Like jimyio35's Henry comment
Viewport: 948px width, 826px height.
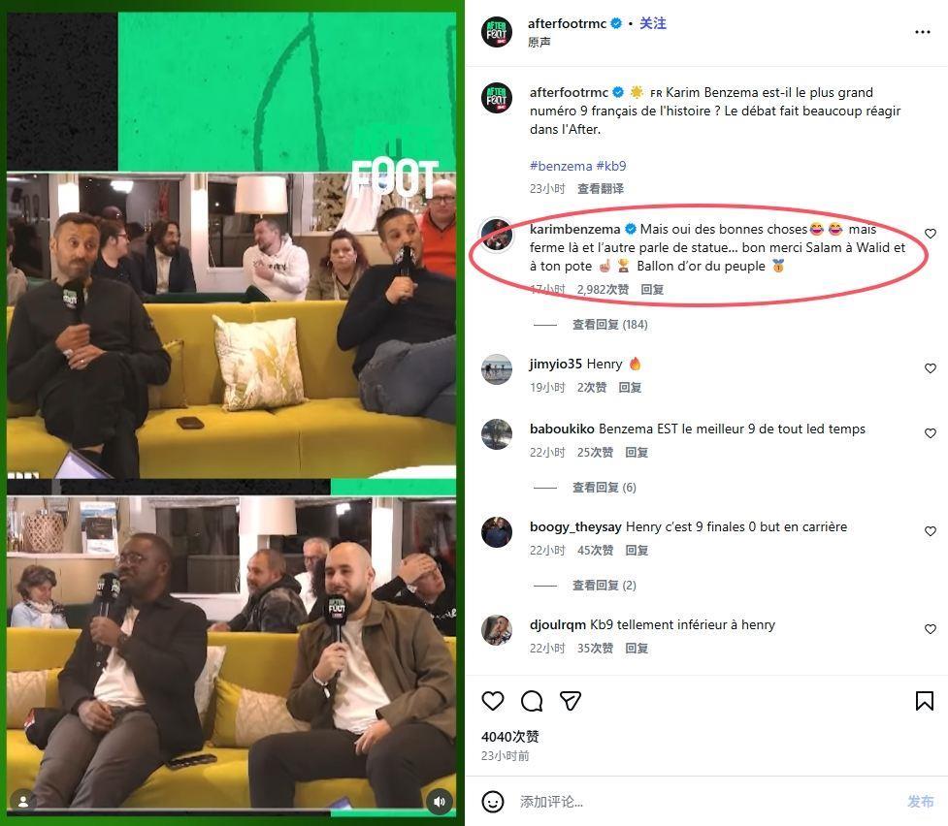tap(931, 368)
